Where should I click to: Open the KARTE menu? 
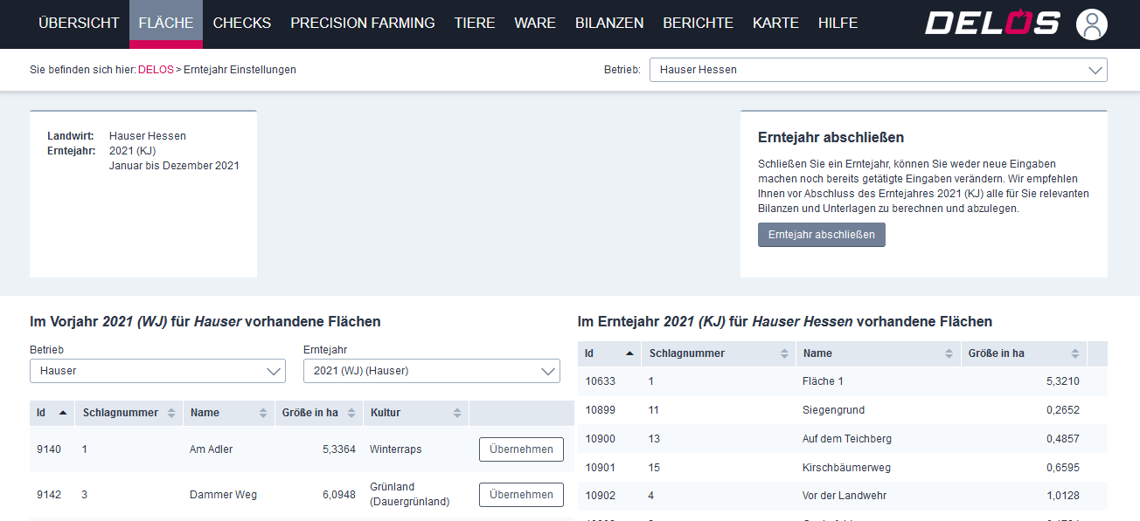pyautogui.click(x=775, y=24)
